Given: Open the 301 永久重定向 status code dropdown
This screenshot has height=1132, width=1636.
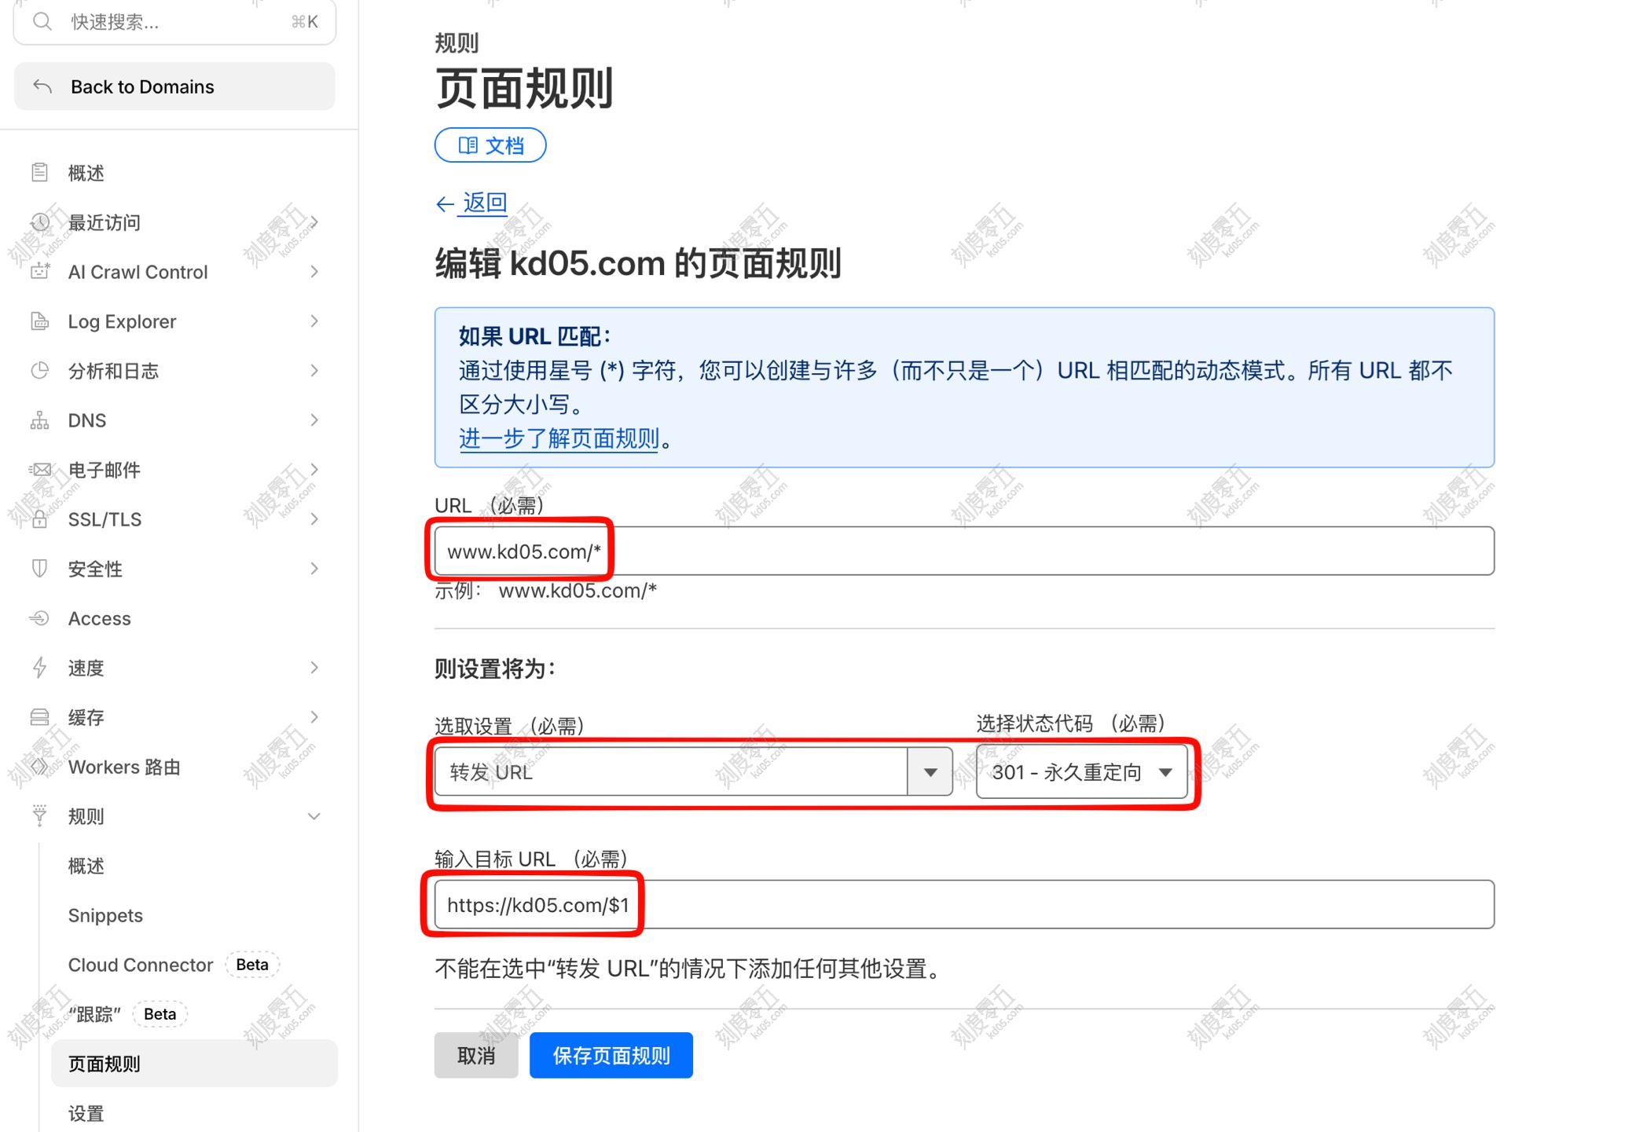Looking at the screenshot, I should pyautogui.click(x=1081, y=772).
